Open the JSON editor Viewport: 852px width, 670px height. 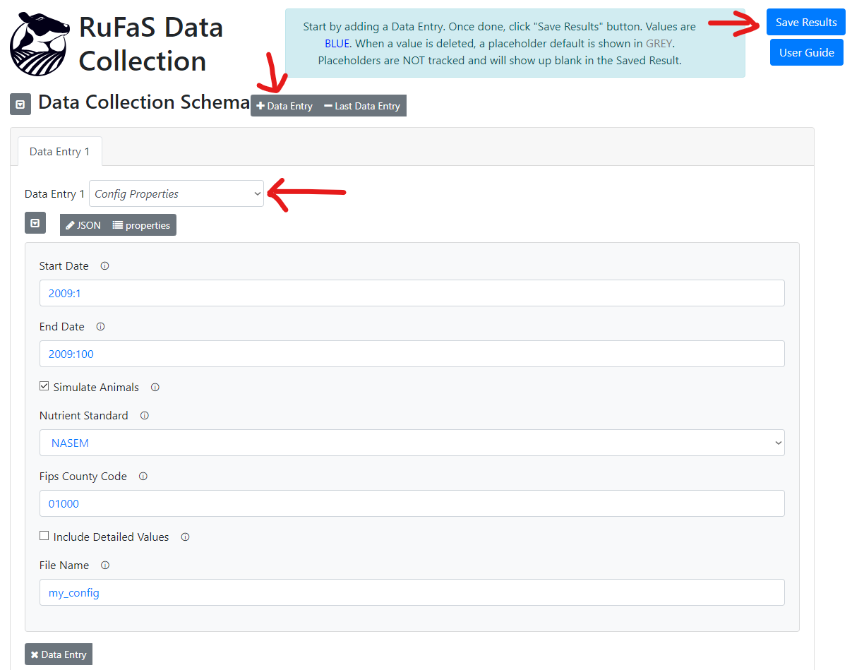tap(83, 225)
